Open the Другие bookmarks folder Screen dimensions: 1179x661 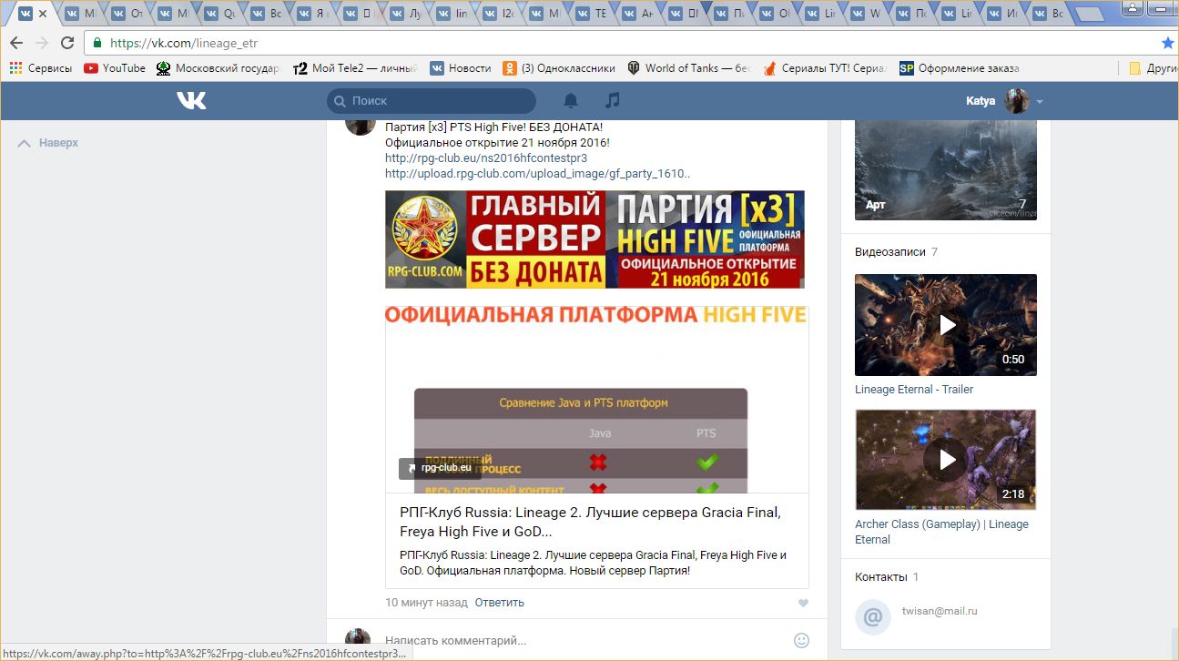tap(1153, 68)
